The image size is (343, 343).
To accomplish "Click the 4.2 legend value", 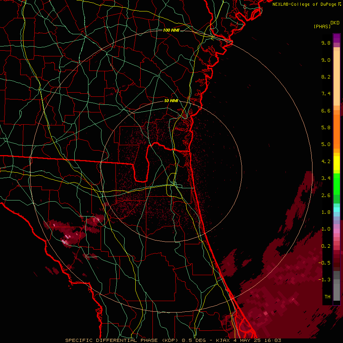I will [326, 162].
